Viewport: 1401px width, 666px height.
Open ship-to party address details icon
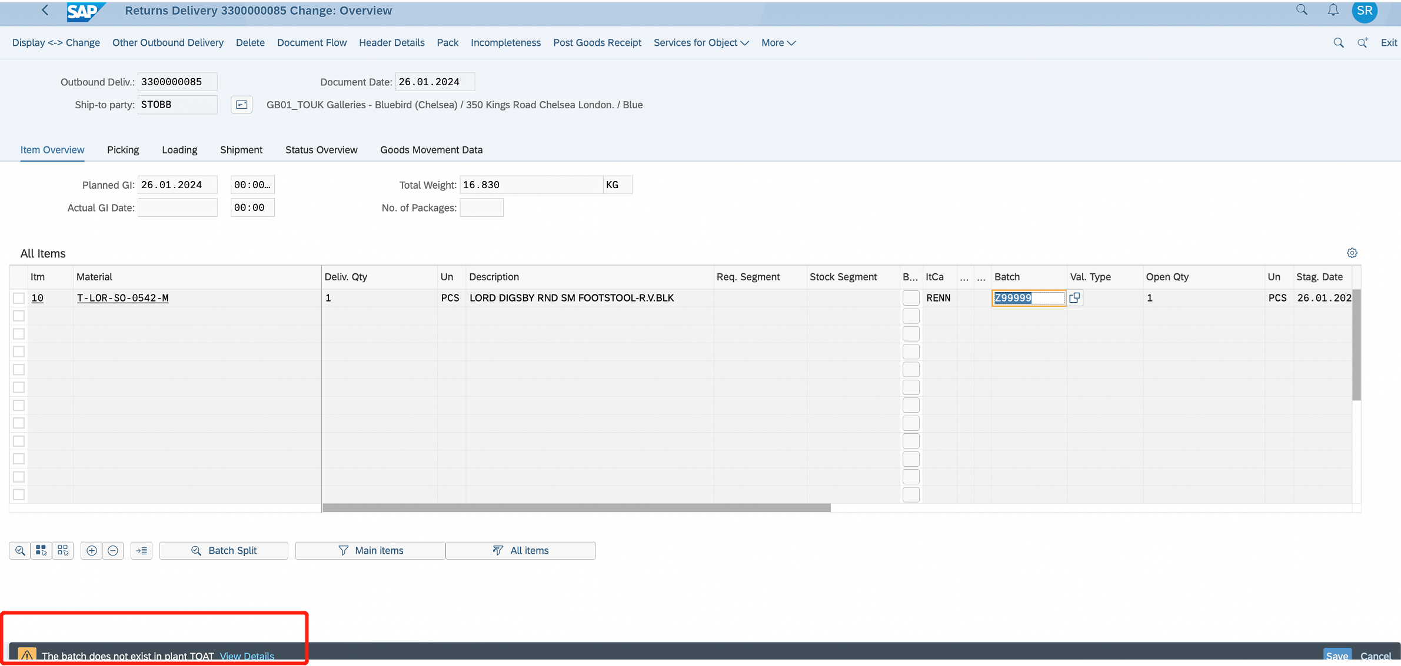pyautogui.click(x=241, y=105)
